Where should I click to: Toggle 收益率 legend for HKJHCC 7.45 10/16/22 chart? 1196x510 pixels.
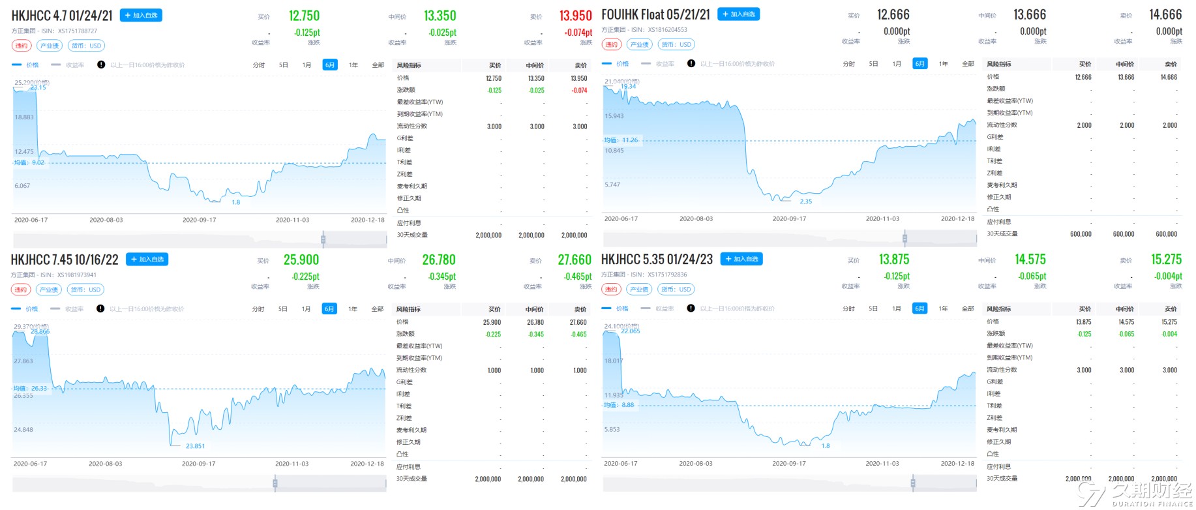pos(67,308)
